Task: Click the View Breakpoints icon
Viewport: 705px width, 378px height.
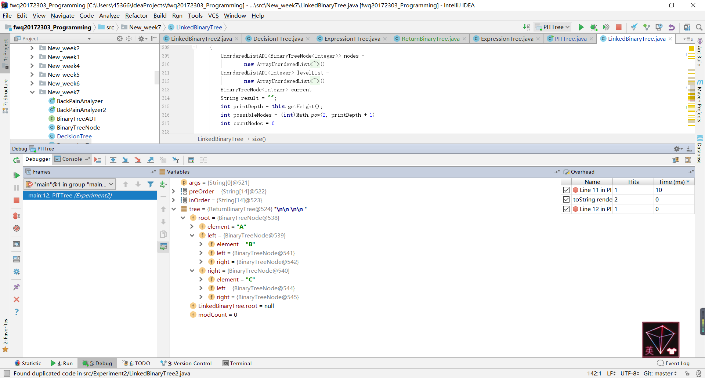Action: pos(17,216)
